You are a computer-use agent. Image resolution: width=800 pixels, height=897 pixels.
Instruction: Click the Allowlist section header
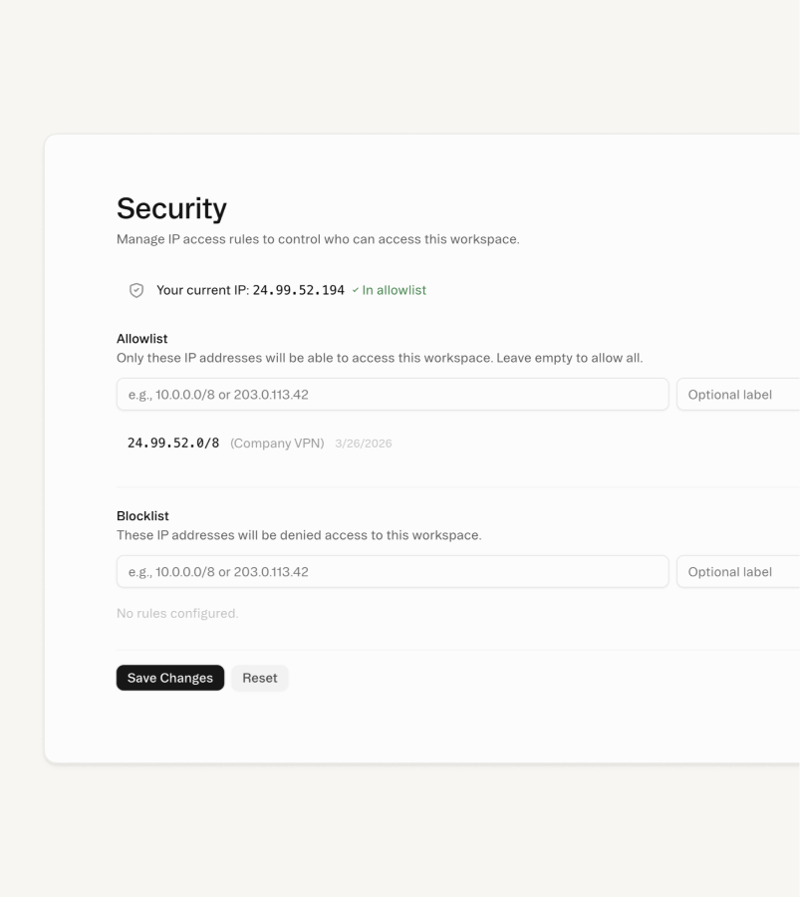141,338
